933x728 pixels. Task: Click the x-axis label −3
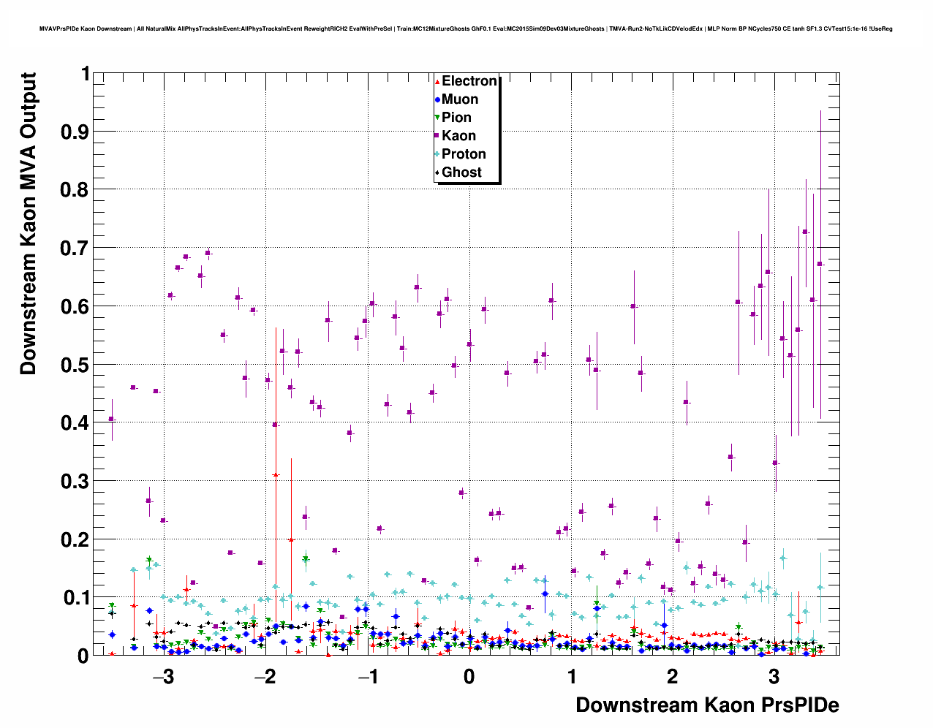click(162, 675)
